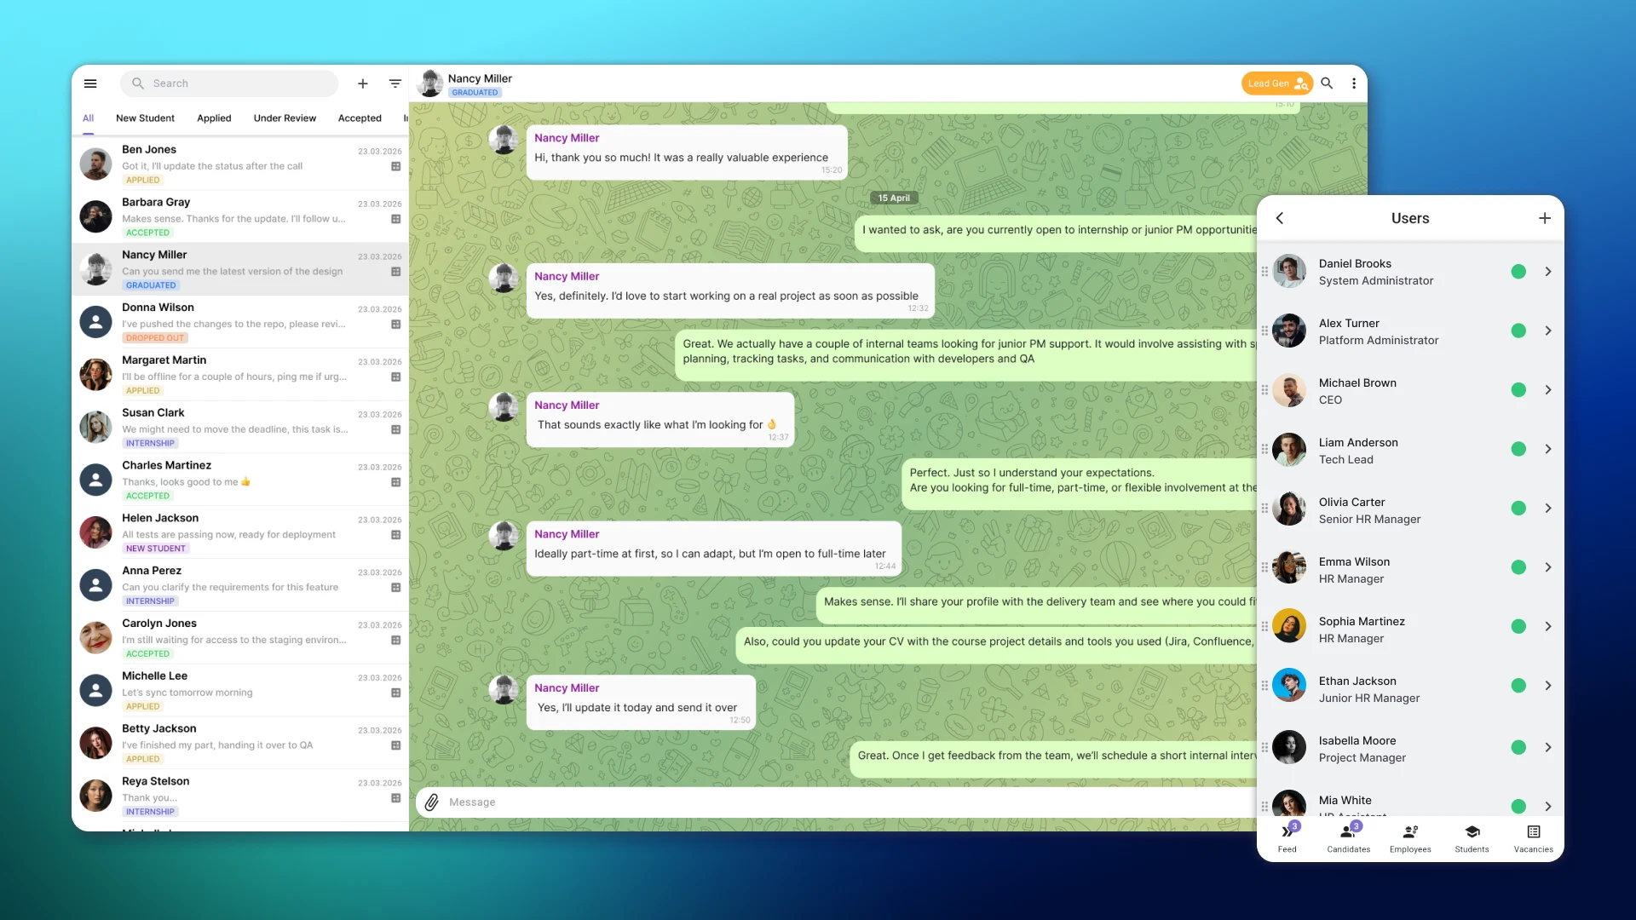1636x920 pixels.
Task: Expand Alex Turner's user details chevron
Action: [1548, 331]
